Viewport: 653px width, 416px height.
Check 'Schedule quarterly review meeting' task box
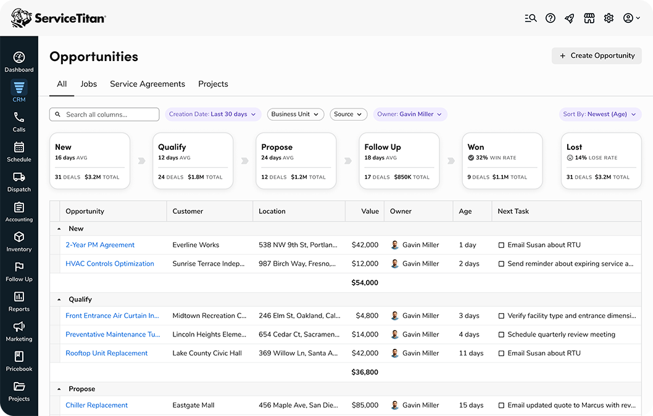point(501,335)
